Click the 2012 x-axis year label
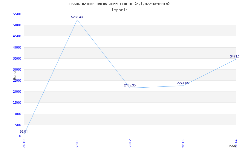 (x=130, y=143)
